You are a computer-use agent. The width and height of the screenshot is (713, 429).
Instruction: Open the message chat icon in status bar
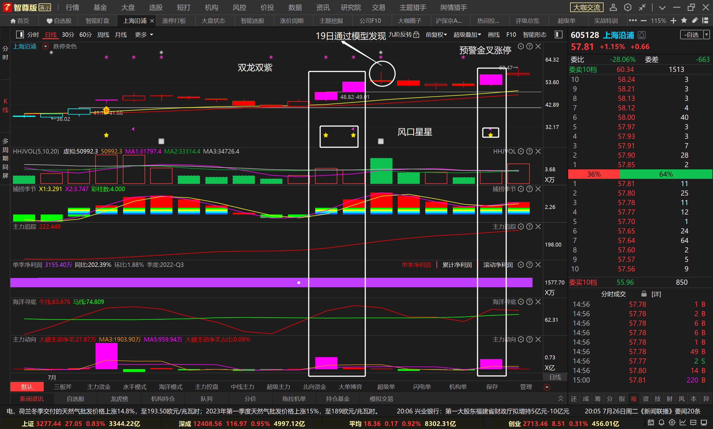click(693, 423)
